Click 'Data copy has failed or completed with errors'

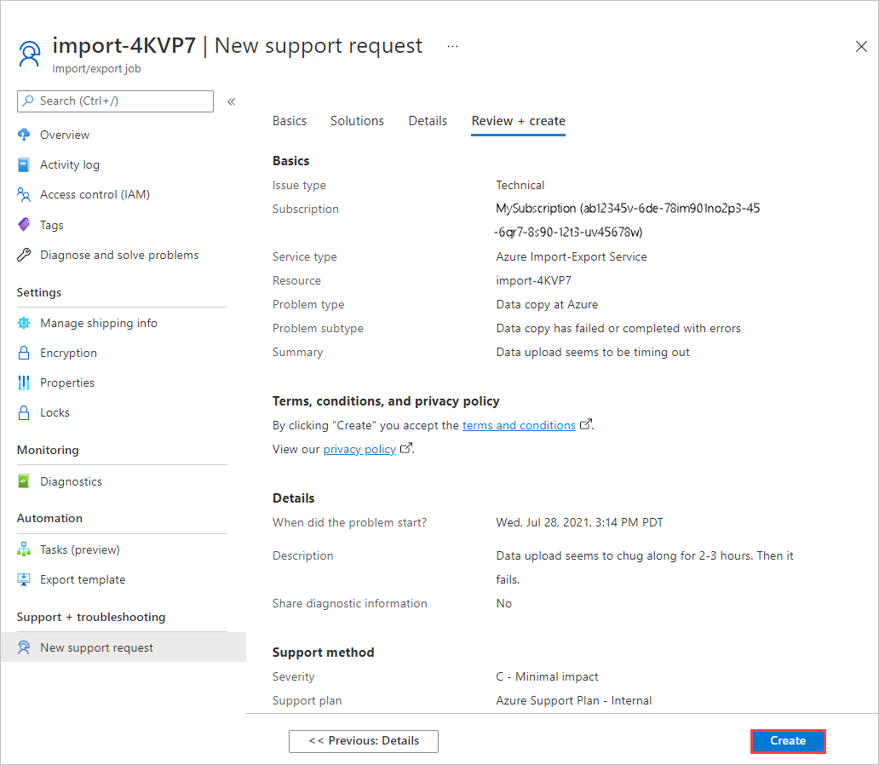(x=618, y=329)
